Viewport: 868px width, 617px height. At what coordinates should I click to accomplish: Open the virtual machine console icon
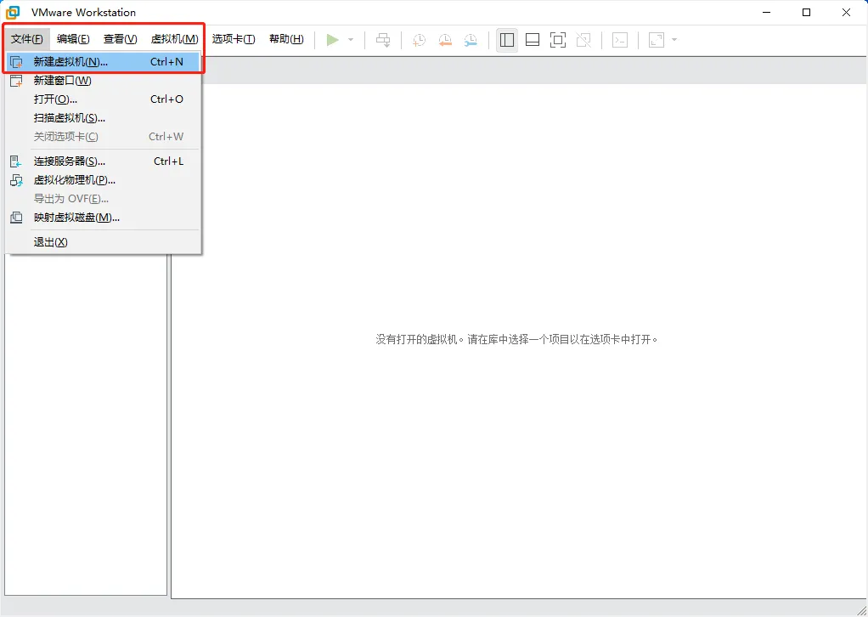[620, 39]
